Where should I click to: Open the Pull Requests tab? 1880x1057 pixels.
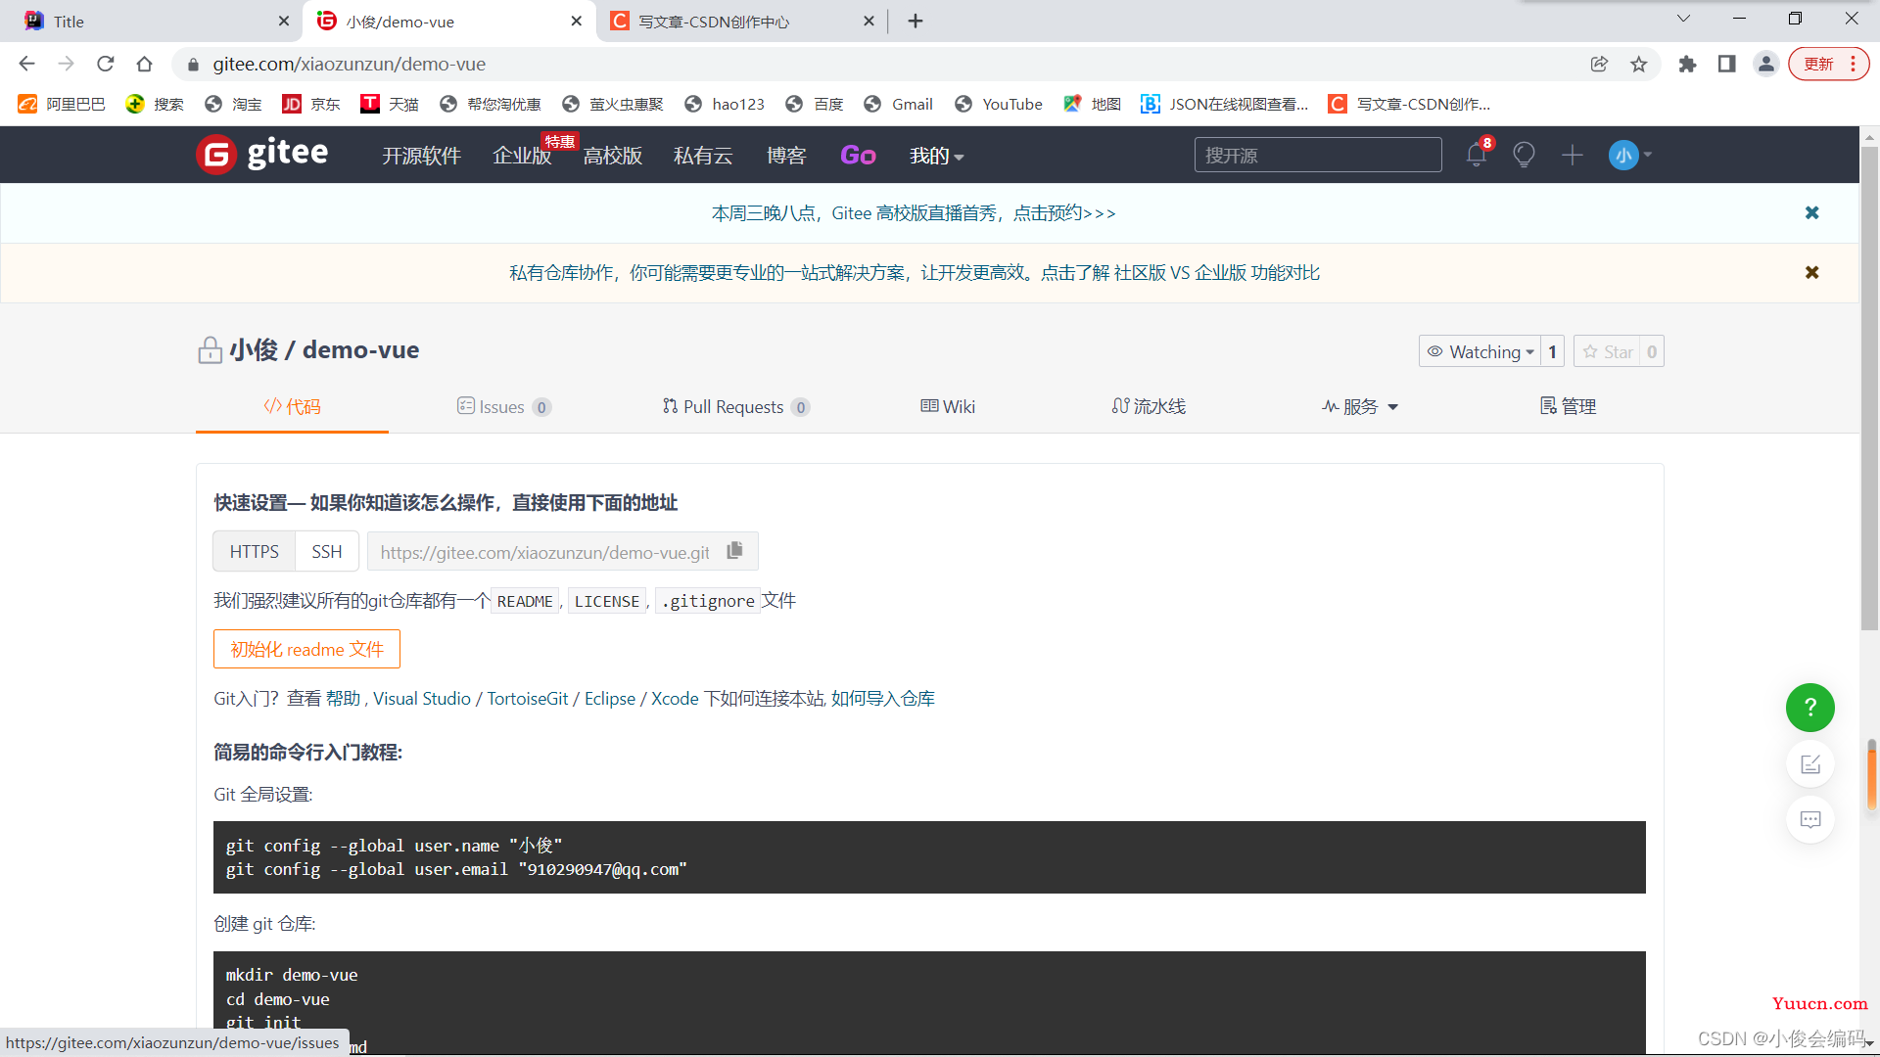point(735,406)
